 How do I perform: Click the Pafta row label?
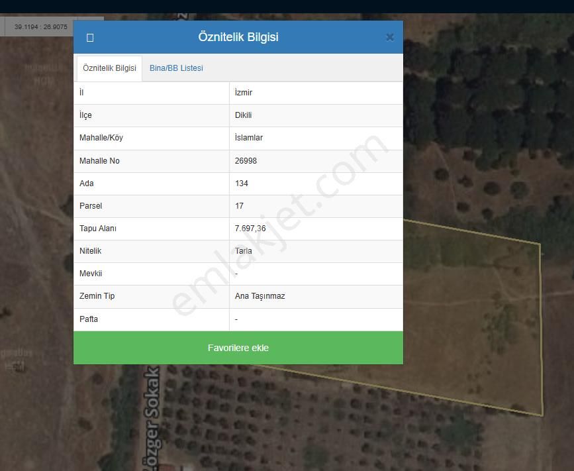pos(89,319)
